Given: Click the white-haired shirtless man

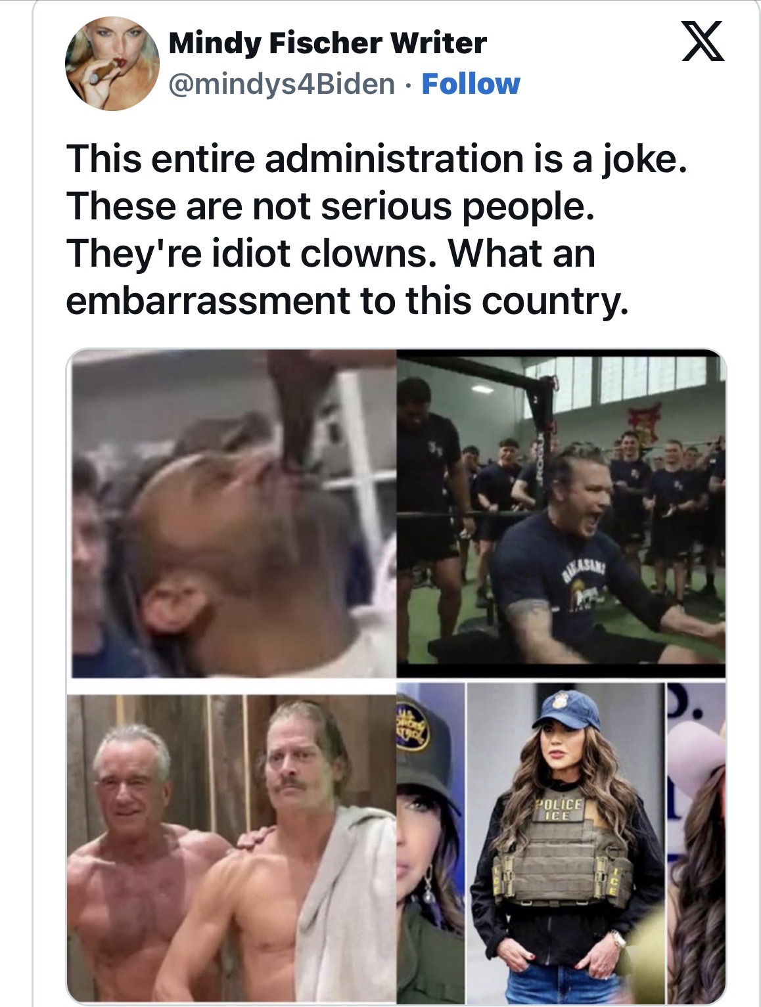Looking at the screenshot, I should pos(131,854).
